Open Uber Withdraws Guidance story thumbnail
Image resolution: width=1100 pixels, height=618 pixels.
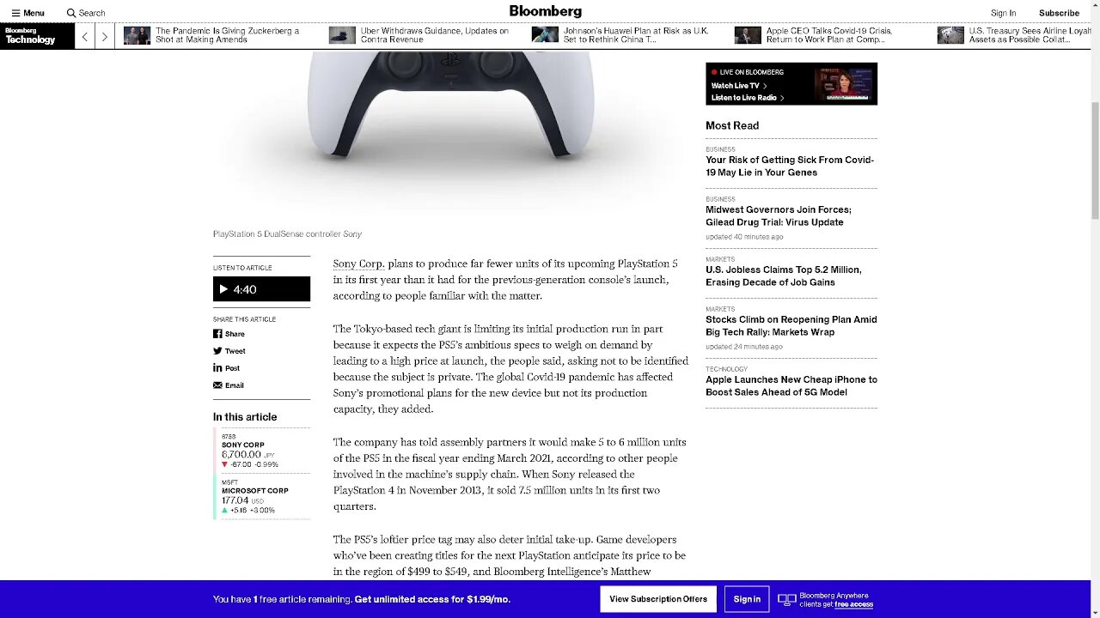click(342, 35)
